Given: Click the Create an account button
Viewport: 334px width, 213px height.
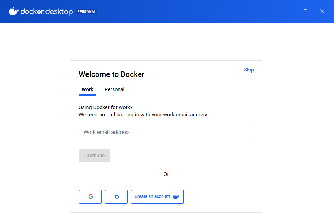Looking at the screenshot, I should coord(157,197).
